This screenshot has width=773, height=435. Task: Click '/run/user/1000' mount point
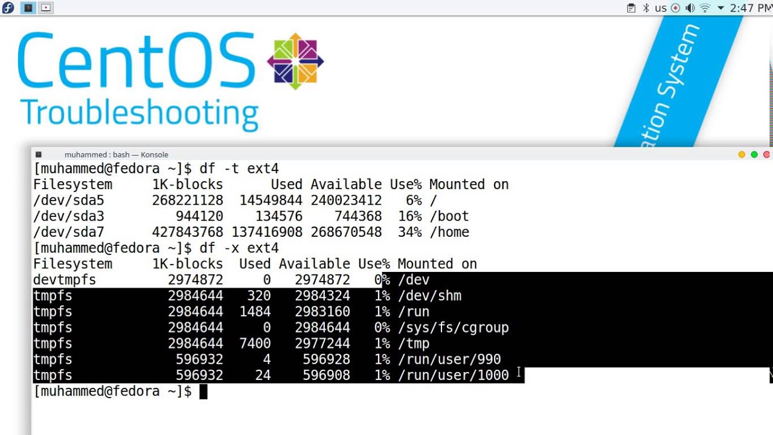click(x=454, y=375)
